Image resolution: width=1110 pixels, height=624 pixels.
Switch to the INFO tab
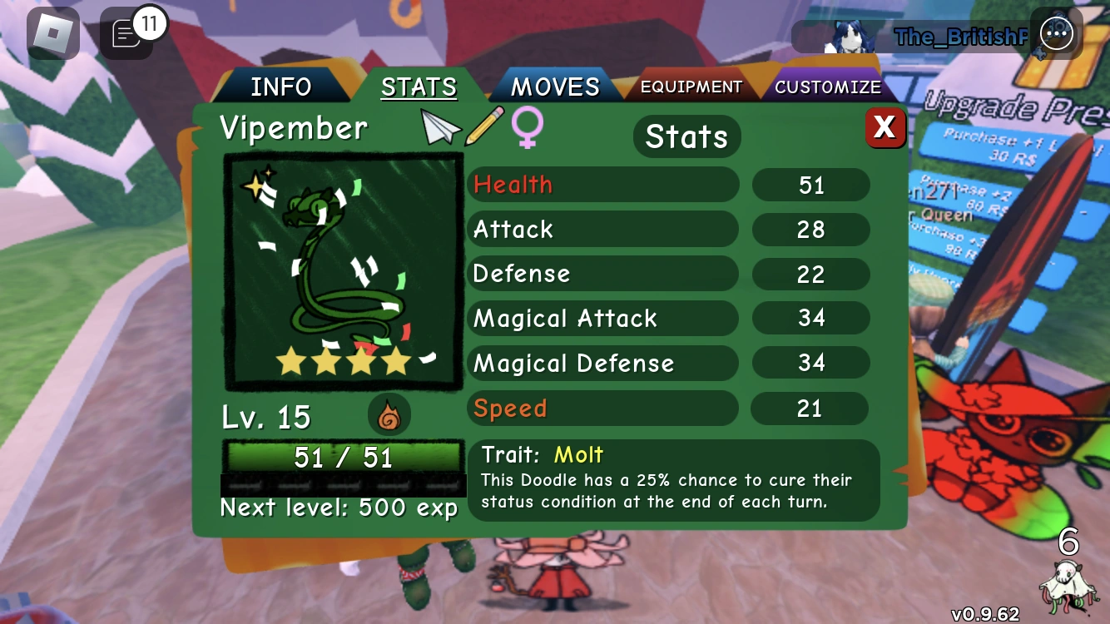click(281, 87)
